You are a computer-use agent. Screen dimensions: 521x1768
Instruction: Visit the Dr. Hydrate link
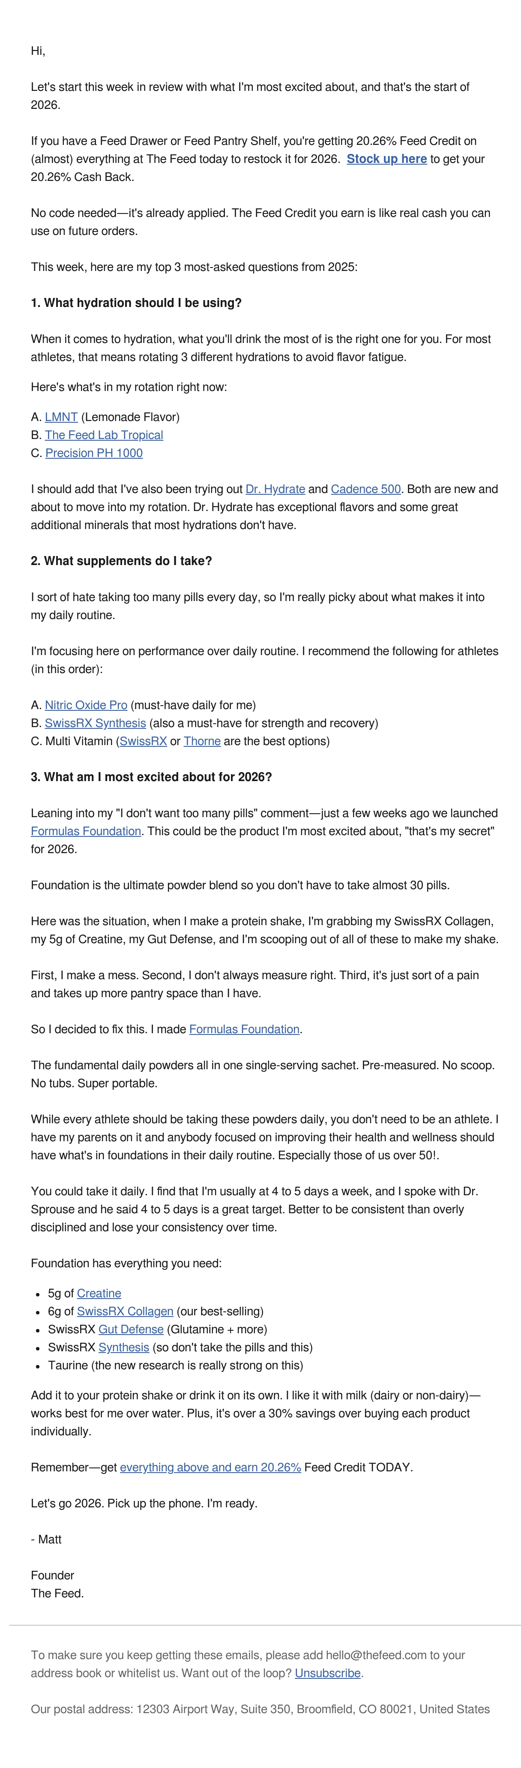pyautogui.click(x=275, y=489)
